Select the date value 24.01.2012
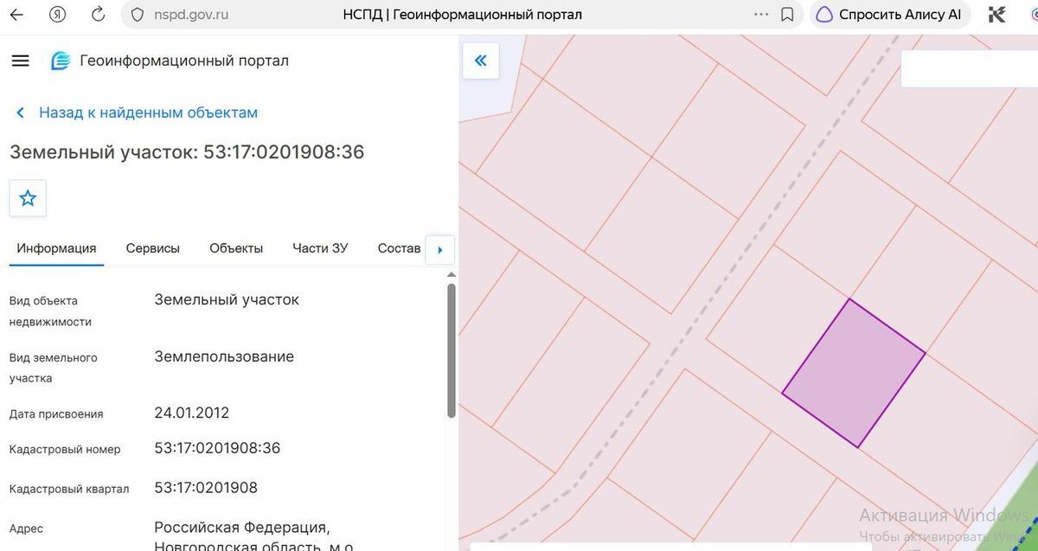This screenshot has width=1038, height=551. pyautogui.click(x=192, y=413)
